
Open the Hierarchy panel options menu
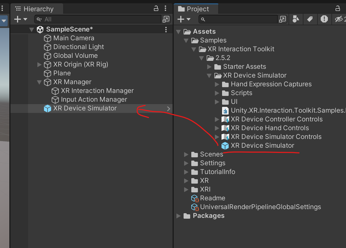click(x=165, y=8)
